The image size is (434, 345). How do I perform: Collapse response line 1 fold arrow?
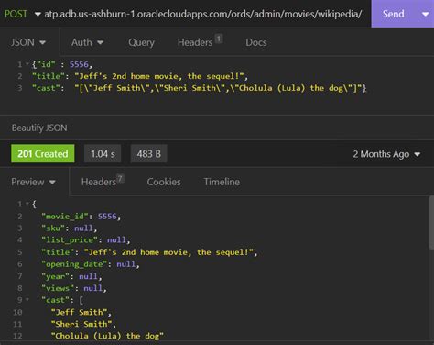click(x=27, y=204)
